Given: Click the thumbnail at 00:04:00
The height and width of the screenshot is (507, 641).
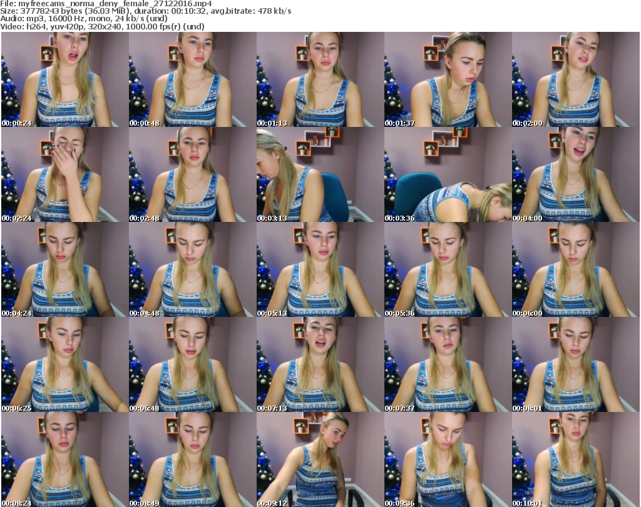Looking at the screenshot, I should [x=575, y=174].
